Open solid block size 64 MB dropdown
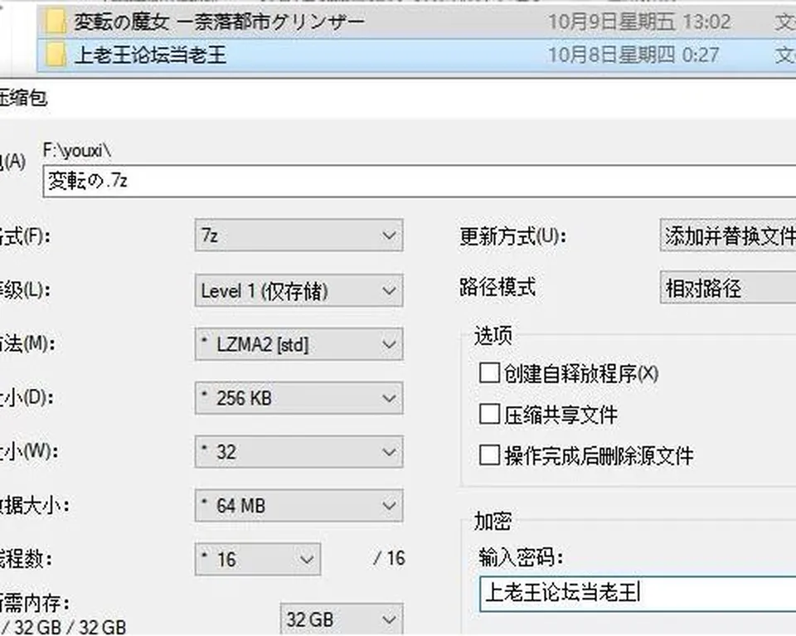The height and width of the screenshot is (636, 796). click(x=299, y=506)
